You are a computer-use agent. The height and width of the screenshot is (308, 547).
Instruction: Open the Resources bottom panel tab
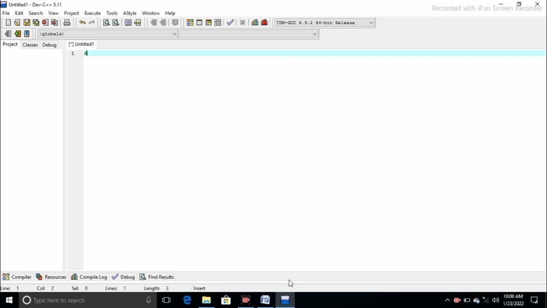click(x=51, y=277)
